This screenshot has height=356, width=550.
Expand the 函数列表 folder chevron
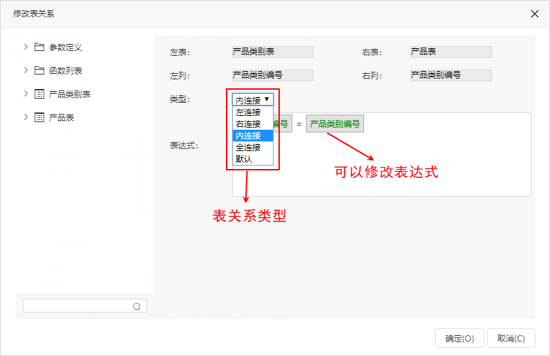coord(26,70)
